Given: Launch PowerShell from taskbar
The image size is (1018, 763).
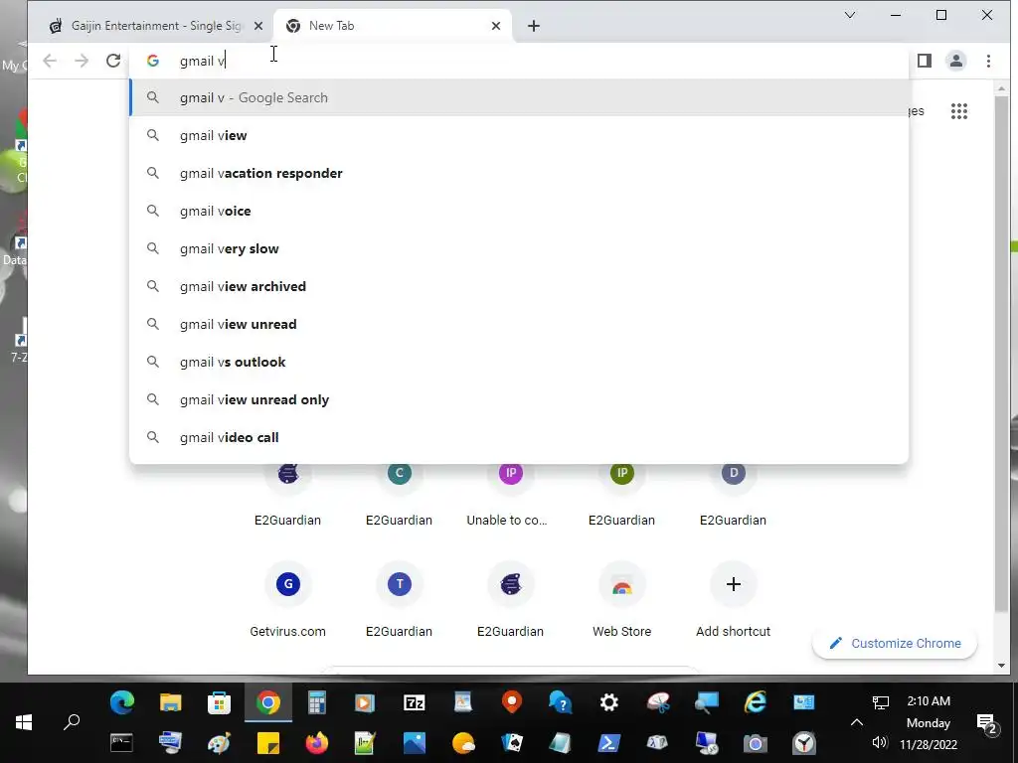Looking at the screenshot, I should pyautogui.click(x=609, y=743).
